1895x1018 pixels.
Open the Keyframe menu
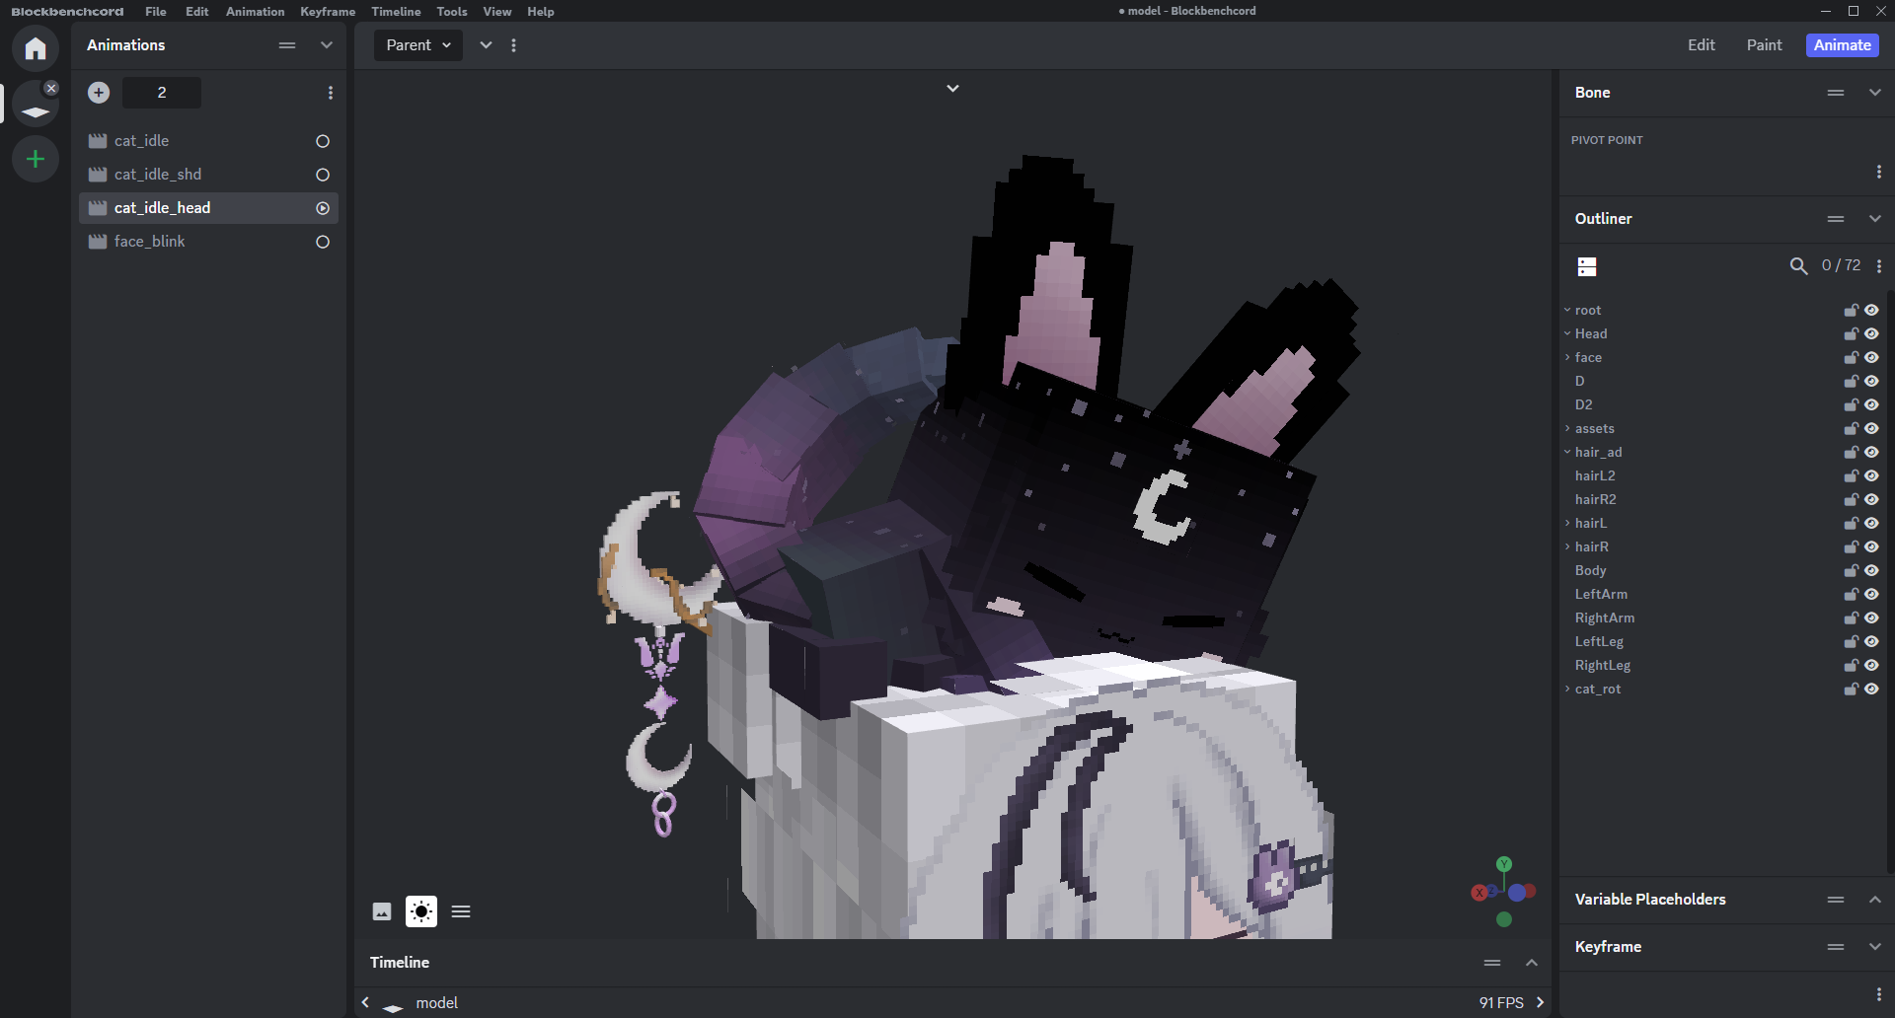pos(328,12)
